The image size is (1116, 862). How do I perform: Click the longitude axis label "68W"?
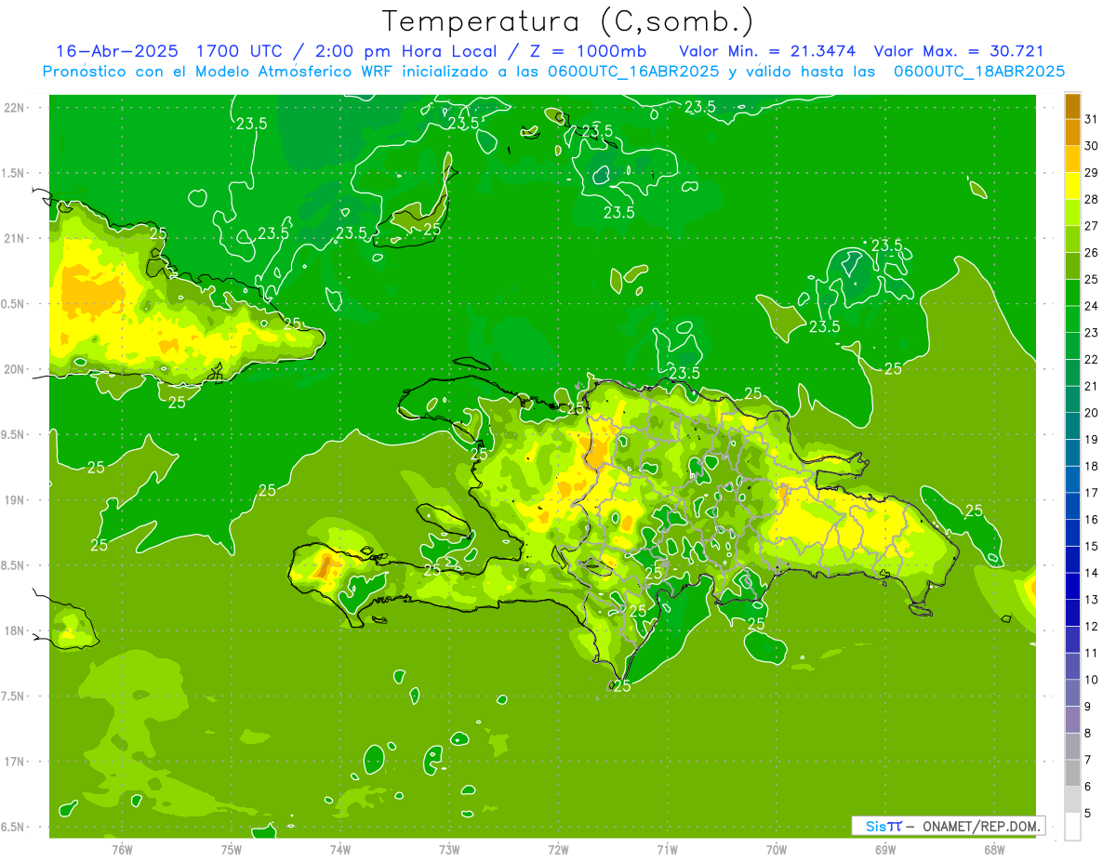click(x=994, y=850)
